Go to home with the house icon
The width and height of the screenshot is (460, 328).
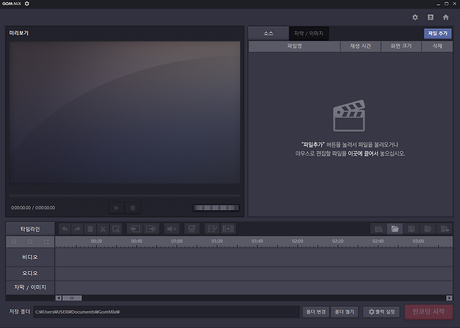click(446, 17)
